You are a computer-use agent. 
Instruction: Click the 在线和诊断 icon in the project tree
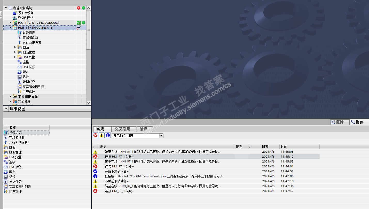(x=19, y=37)
